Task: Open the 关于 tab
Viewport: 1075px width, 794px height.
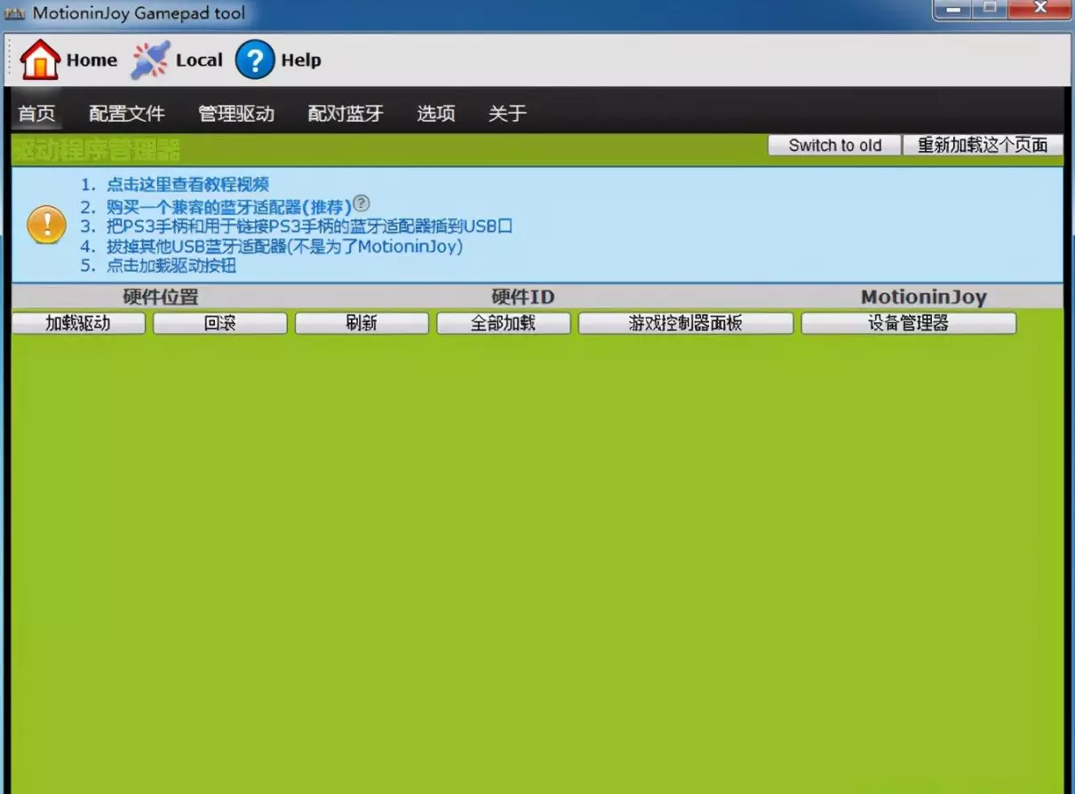Action: tap(507, 113)
